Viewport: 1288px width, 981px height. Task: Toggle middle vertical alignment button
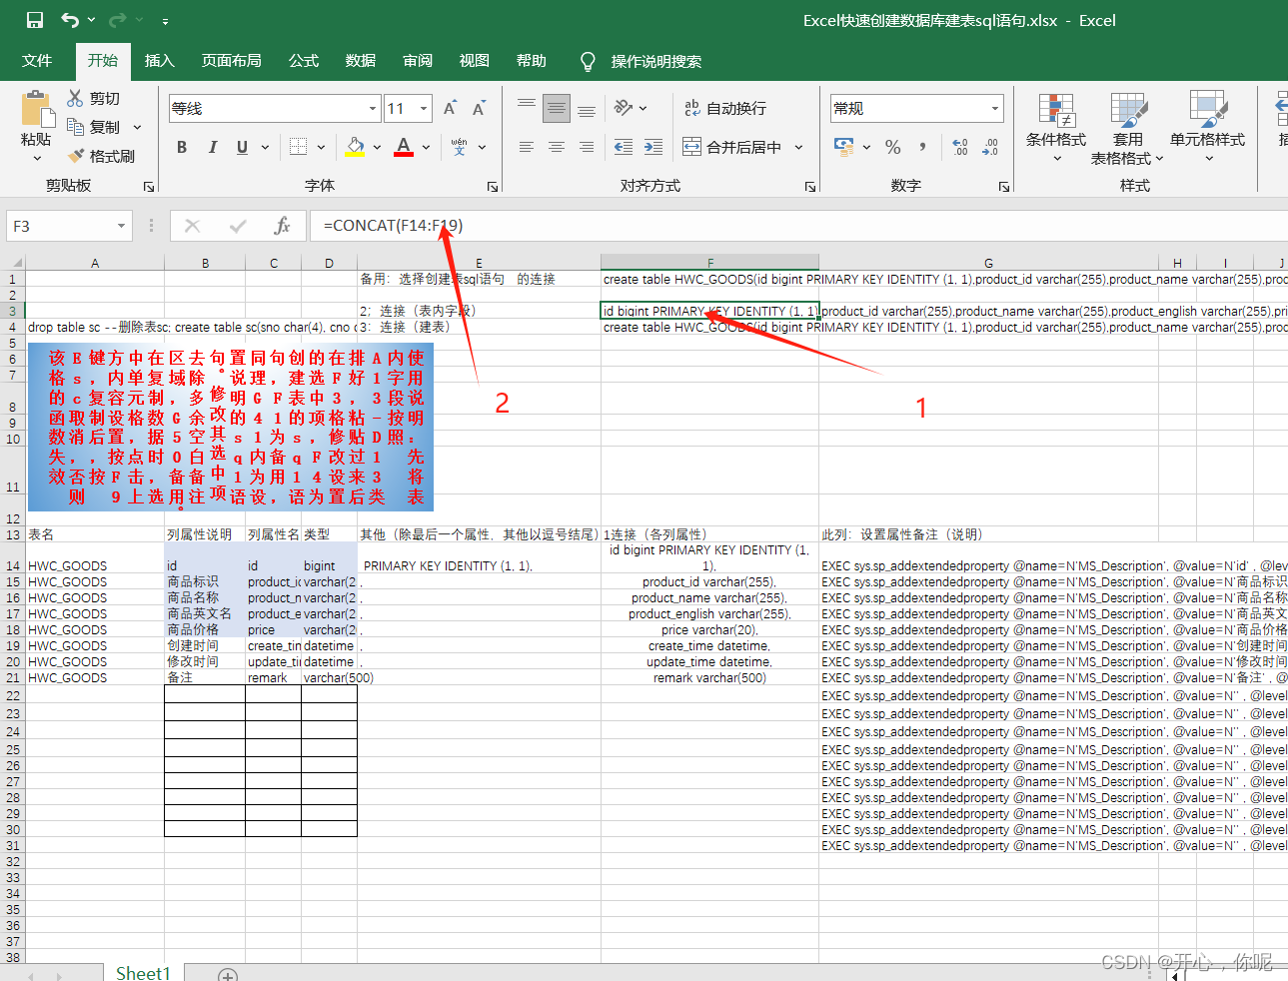tap(557, 108)
